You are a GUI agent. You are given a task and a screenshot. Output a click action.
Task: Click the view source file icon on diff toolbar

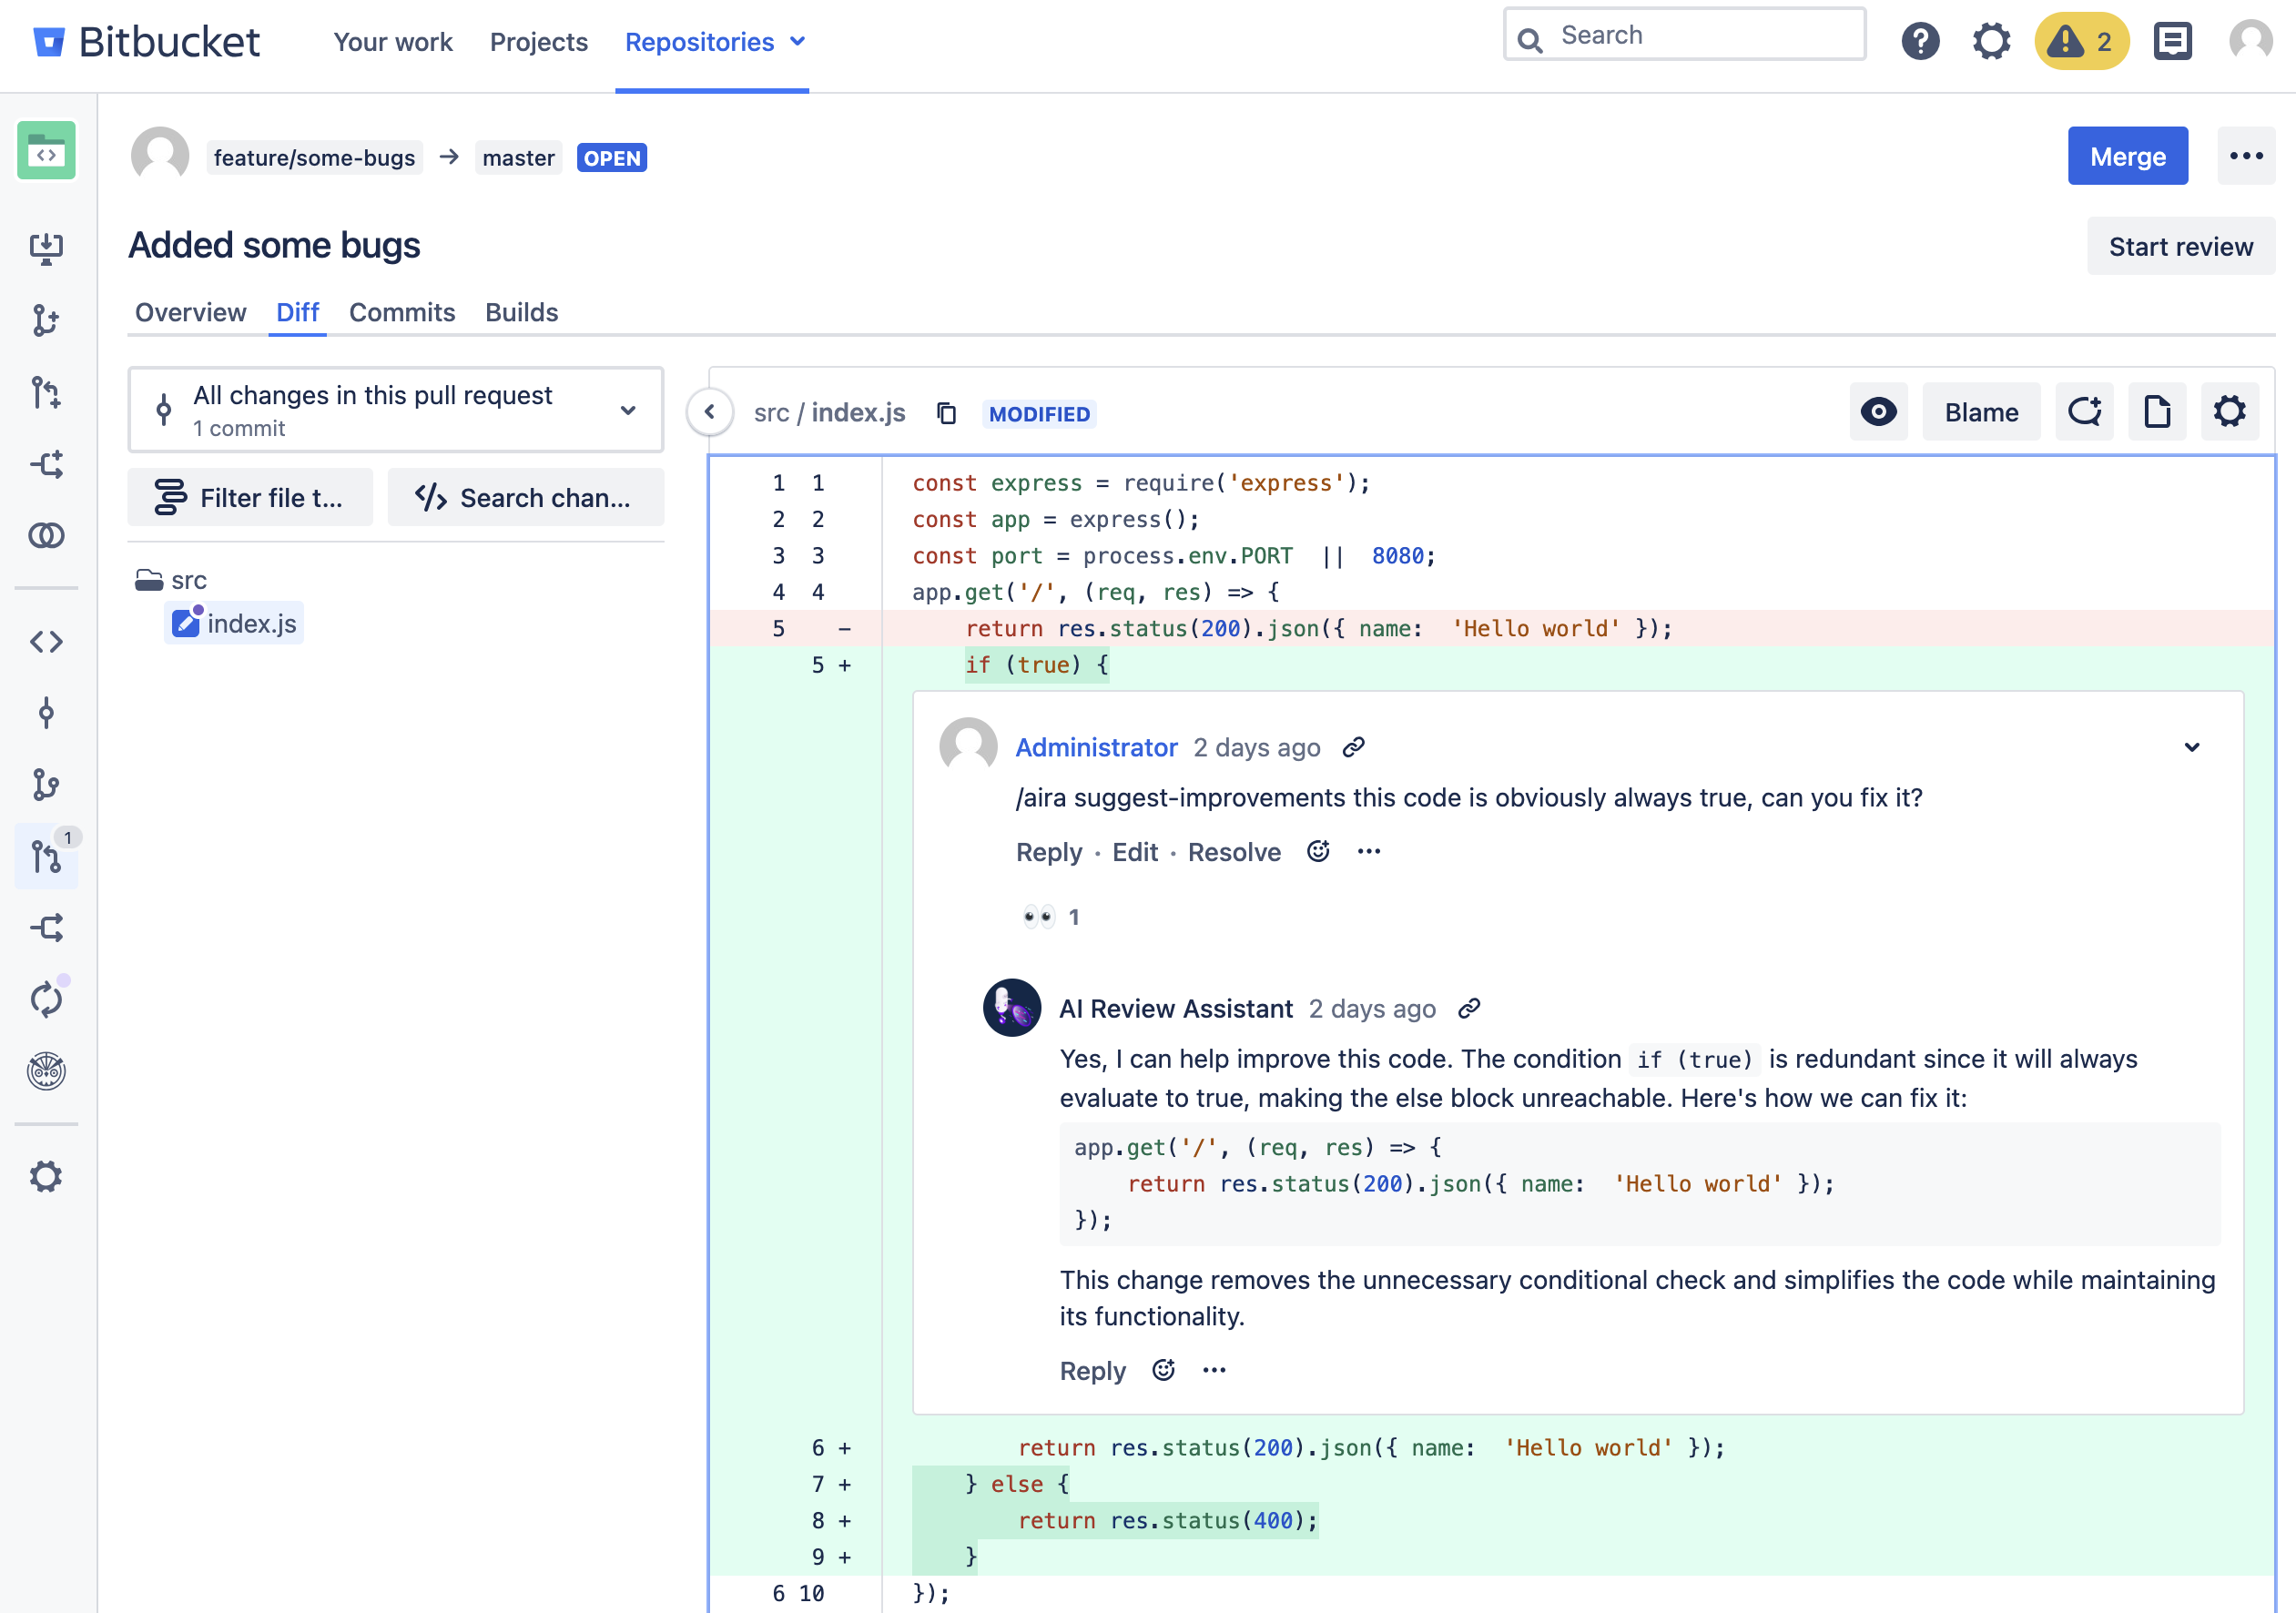[x=2157, y=411]
